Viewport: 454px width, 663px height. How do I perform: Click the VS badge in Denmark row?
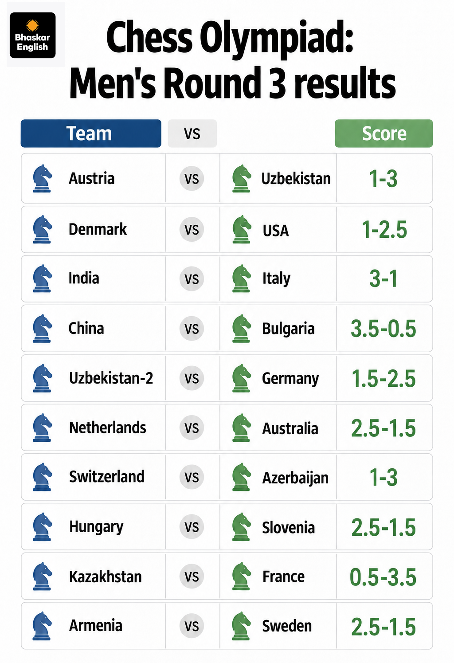click(x=192, y=230)
